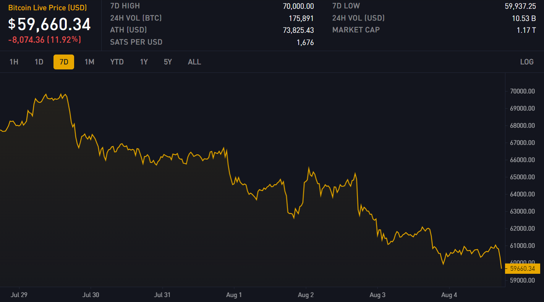The height and width of the screenshot is (302, 544).
Task: Click the yellow 59660.34 price tag on axis
Action: pos(522,268)
